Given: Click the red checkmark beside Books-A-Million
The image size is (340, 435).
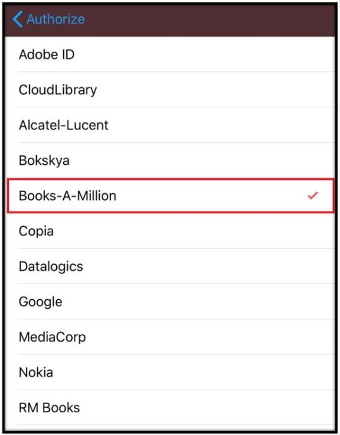Looking at the screenshot, I should click(313, 196).
